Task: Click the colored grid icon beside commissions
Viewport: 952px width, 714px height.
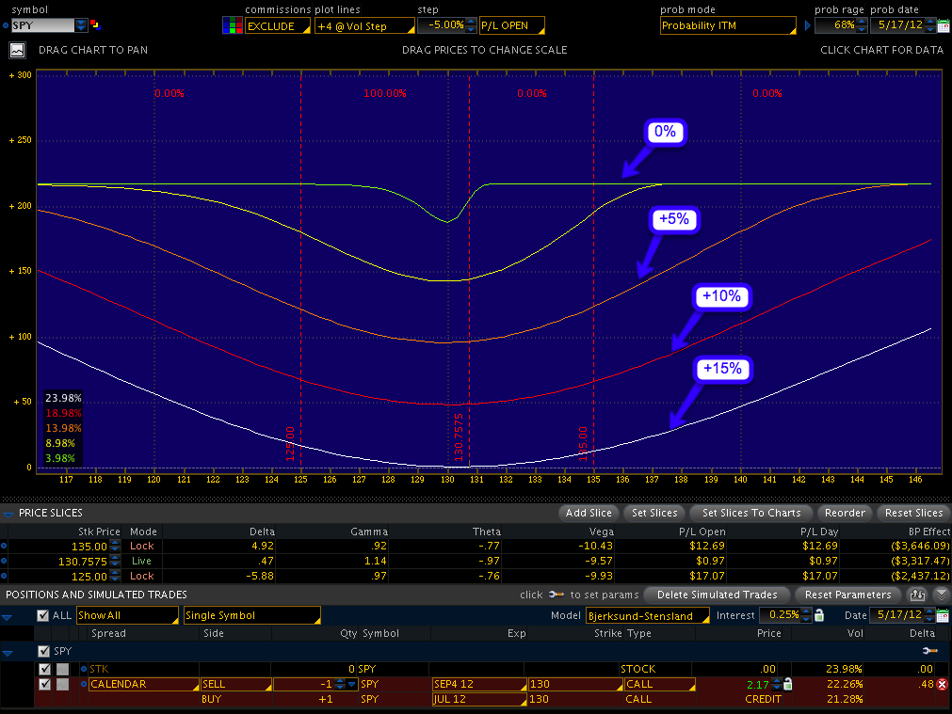Action: coord(232,25)
